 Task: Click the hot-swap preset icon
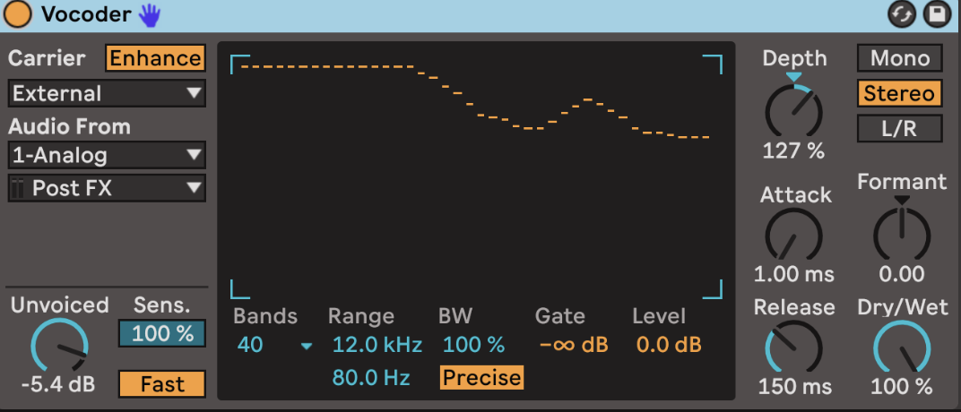(902, 14)
